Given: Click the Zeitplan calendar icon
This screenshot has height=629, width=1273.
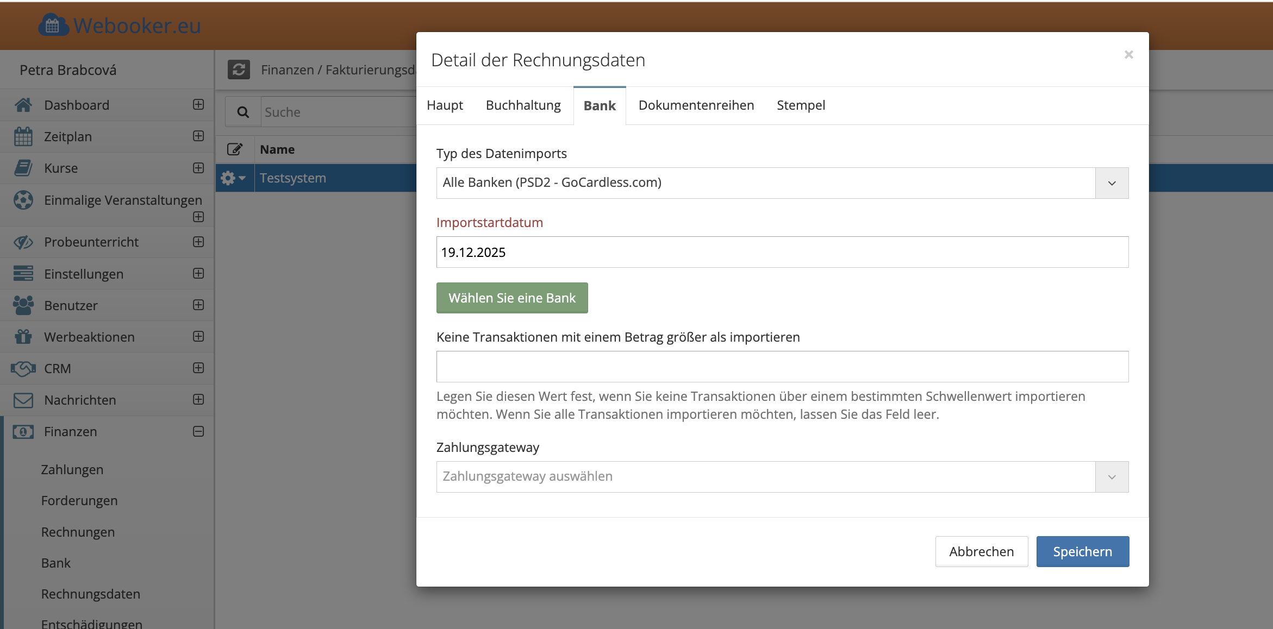Looking at the screenshot, I should [23, 136].
